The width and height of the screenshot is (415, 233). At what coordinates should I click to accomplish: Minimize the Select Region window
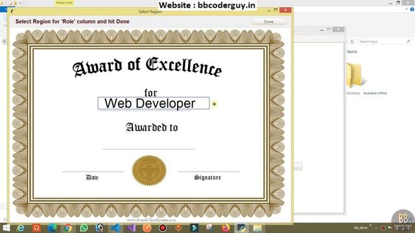(x=269, y=10)
